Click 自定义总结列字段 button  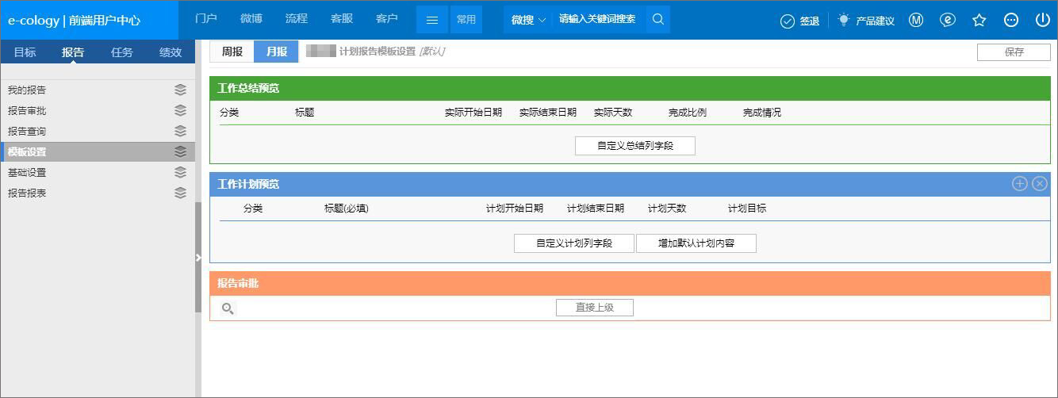[x=634, y=146]
